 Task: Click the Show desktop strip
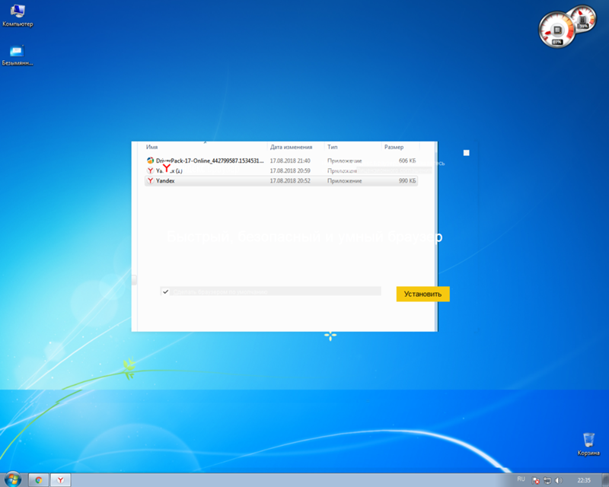click(605, 480)
